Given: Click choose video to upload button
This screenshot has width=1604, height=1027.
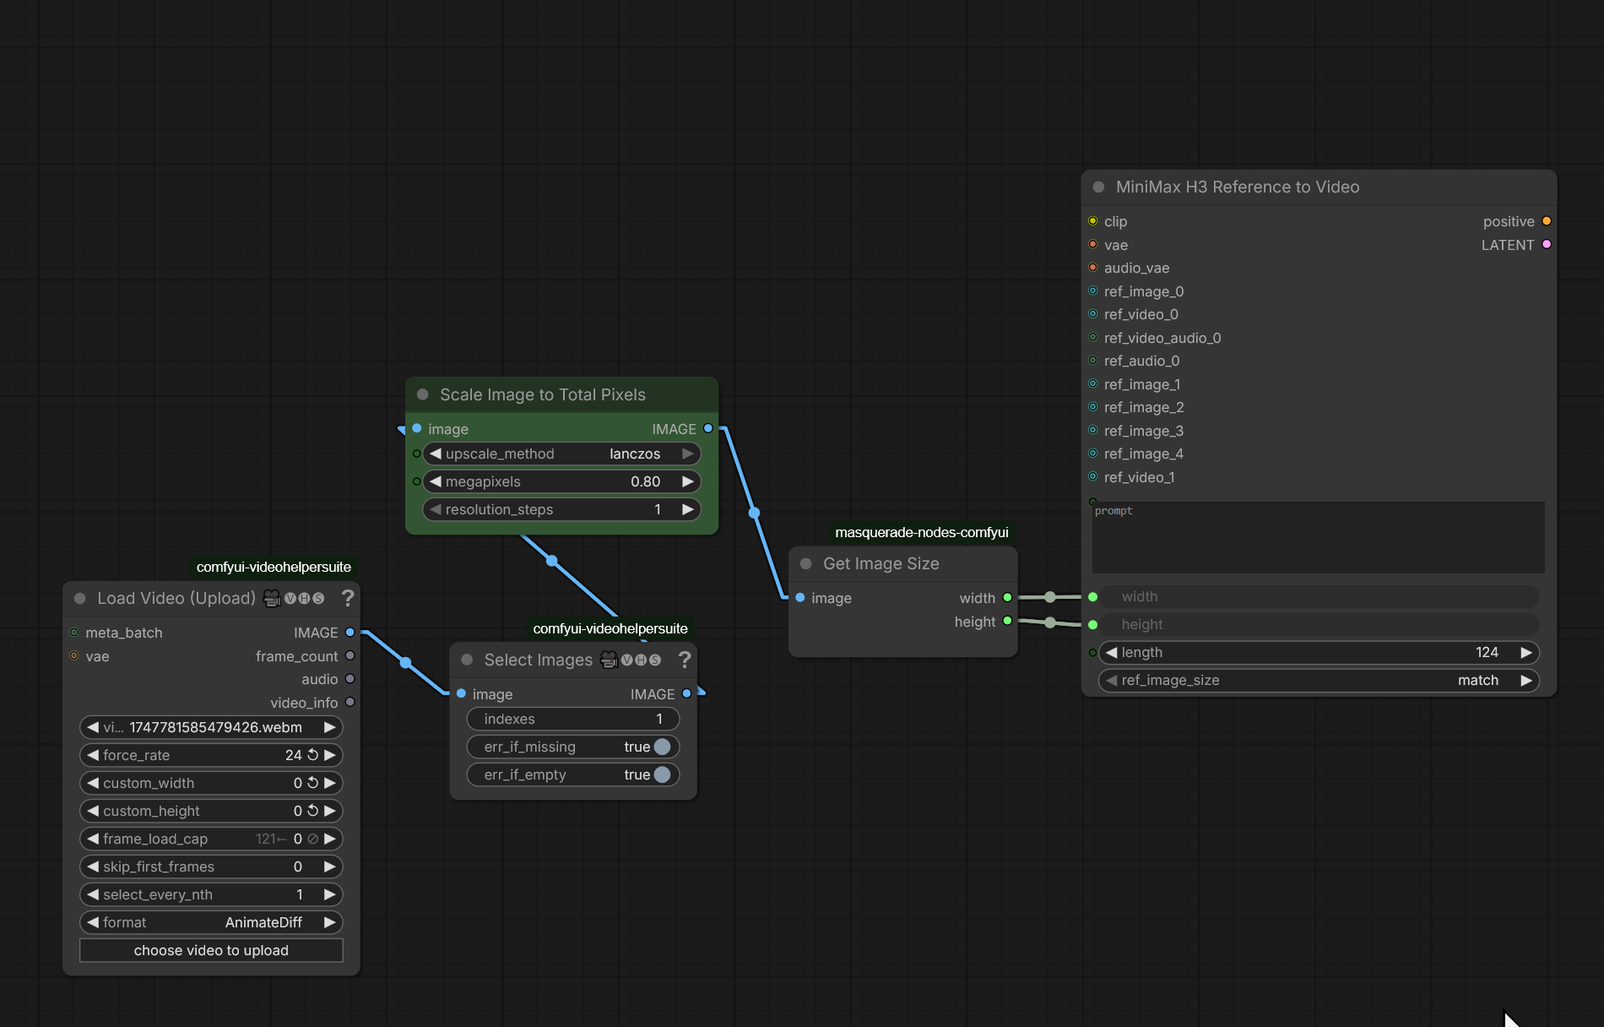Looking at the screenshot, I should (211, 950).
